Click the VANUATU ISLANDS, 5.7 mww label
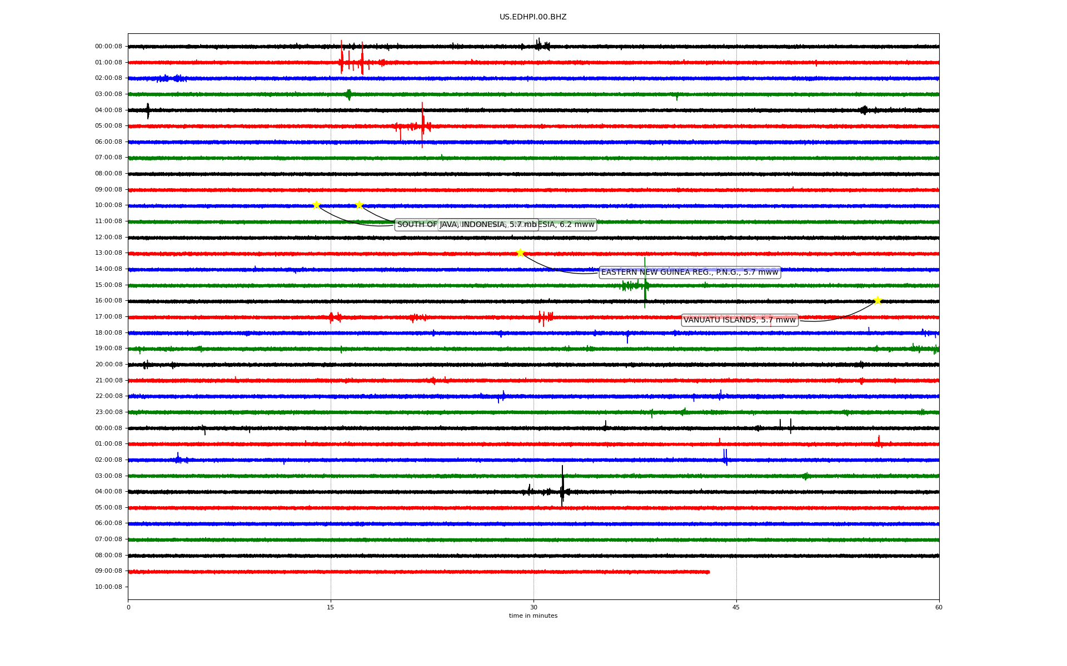Image resolution: width=1067 pixels, height=666 pixels. (740, 320)
